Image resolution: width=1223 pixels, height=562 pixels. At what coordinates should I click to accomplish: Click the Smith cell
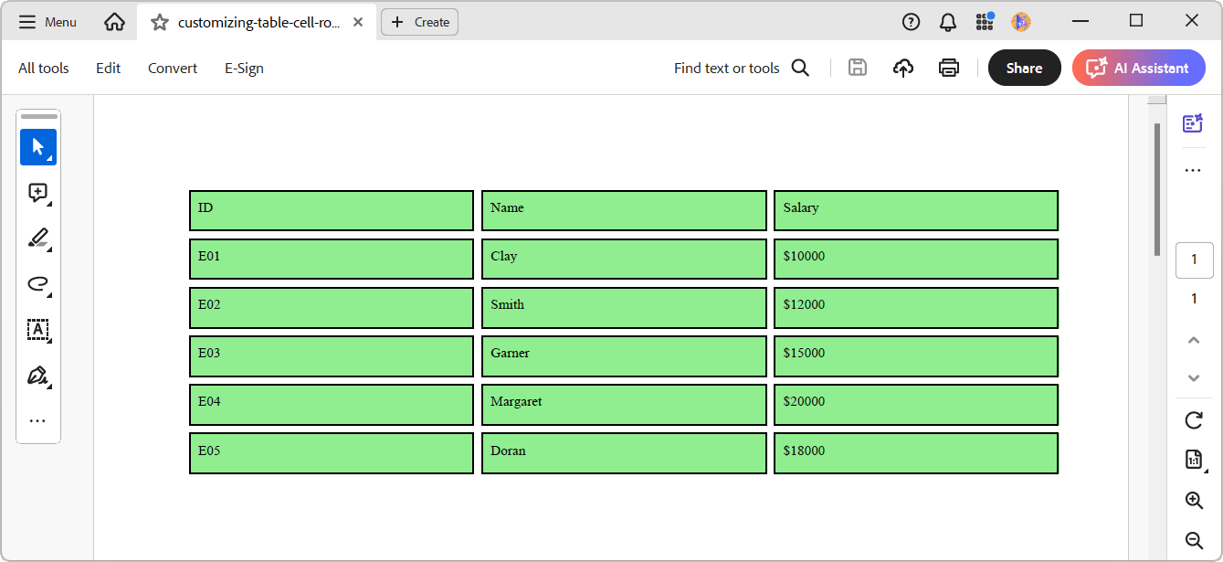(624, 307)
